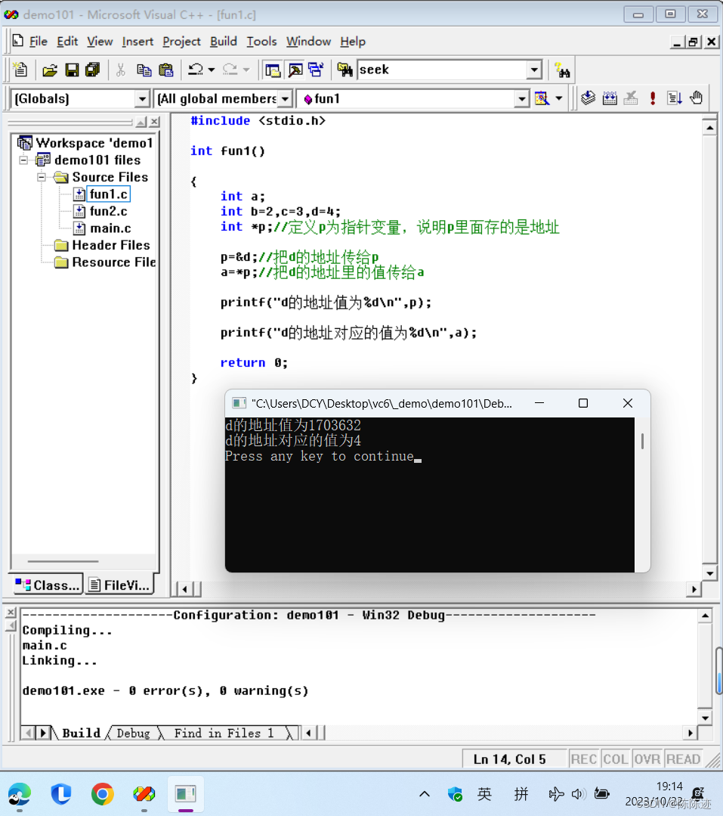Collapse the Source Files folder
Viewport: 723px width, 816px height.
tap(42, 177)
